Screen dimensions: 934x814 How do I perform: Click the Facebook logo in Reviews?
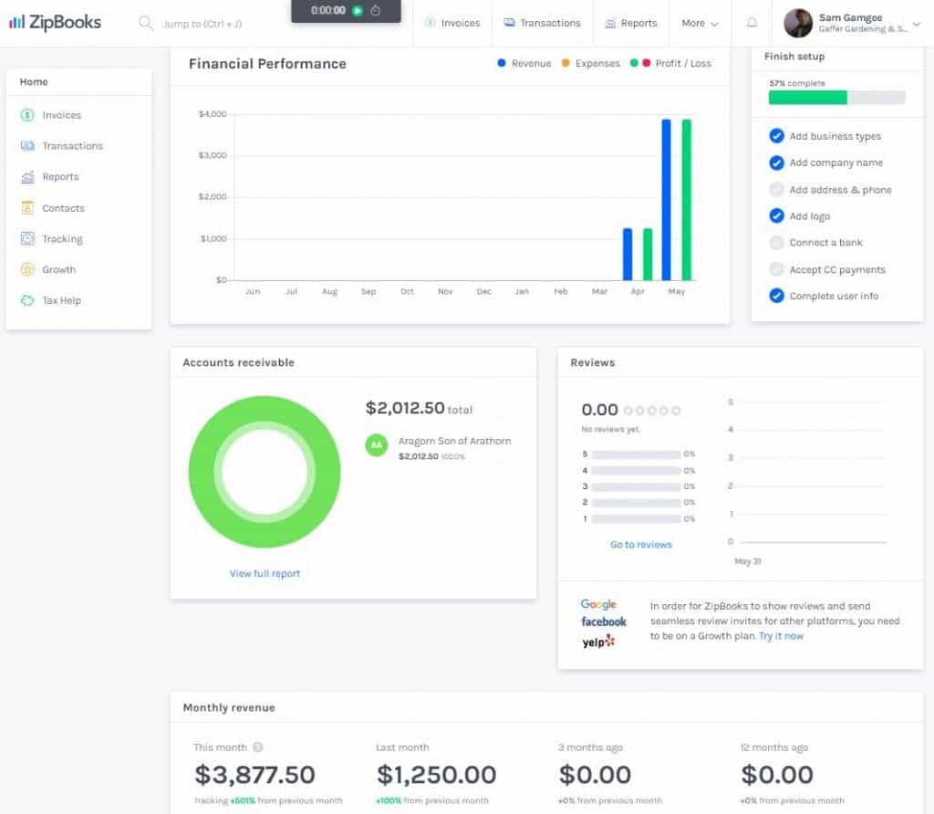point(604,621)
